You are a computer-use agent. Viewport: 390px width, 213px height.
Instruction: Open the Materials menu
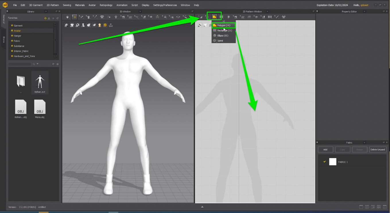[x=80, y=5]
